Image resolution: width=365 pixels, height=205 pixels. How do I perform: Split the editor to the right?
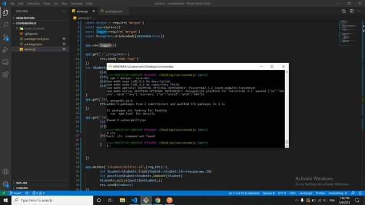[x=351, y=11]
